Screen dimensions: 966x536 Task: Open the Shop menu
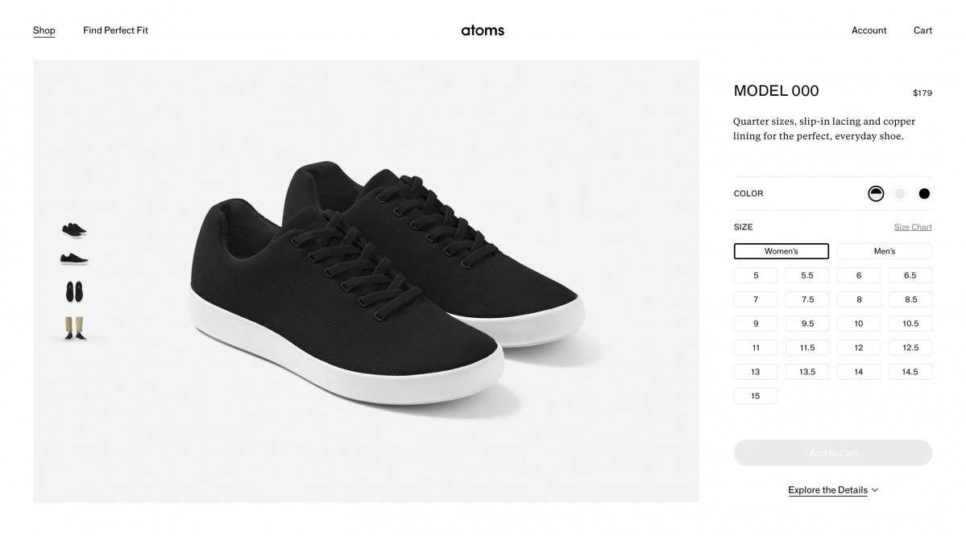click(x=44, y=31)
